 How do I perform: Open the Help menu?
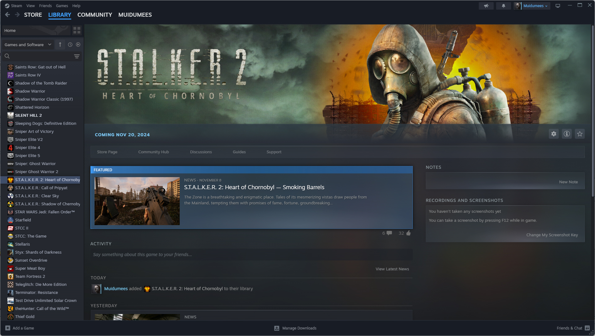click(76, 6)
